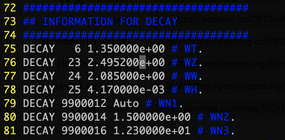Click the comment WZ
Screen dimensions: 285x140
pyautogui.click(x=191, y=62)
